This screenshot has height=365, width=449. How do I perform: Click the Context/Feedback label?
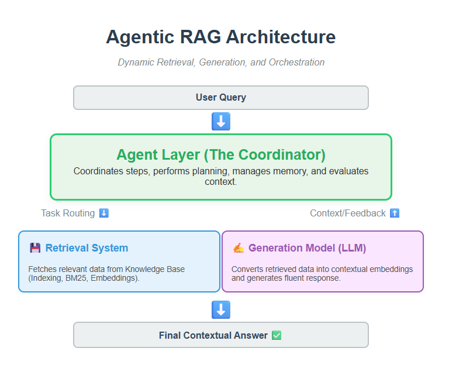click(348, 213)
